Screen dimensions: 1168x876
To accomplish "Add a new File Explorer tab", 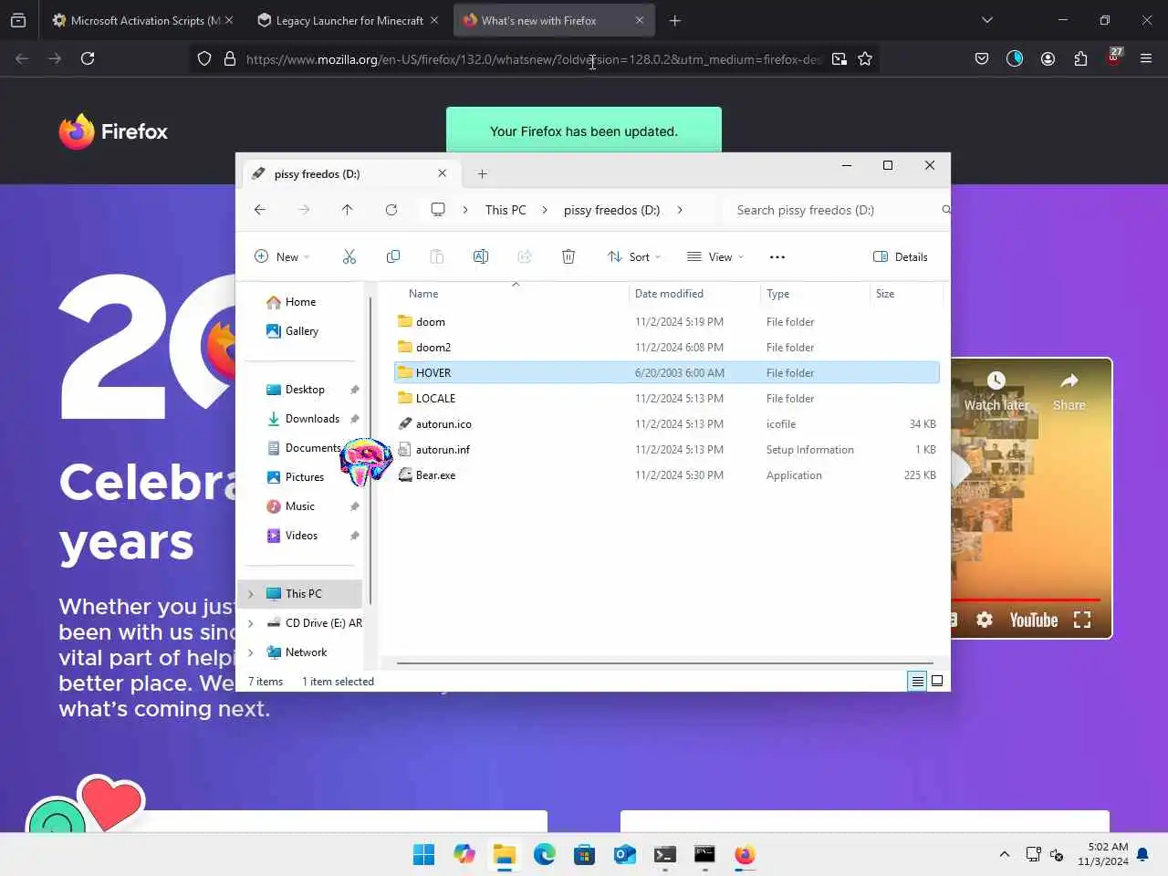I will click(x=483, y=173).
